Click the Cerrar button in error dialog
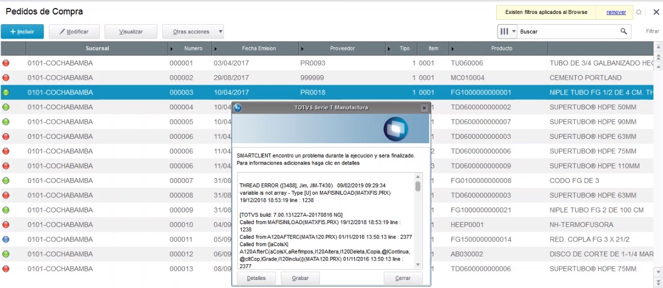Viewport: 663px width, 288px height. pyautogui.click(x=403, y=278)
